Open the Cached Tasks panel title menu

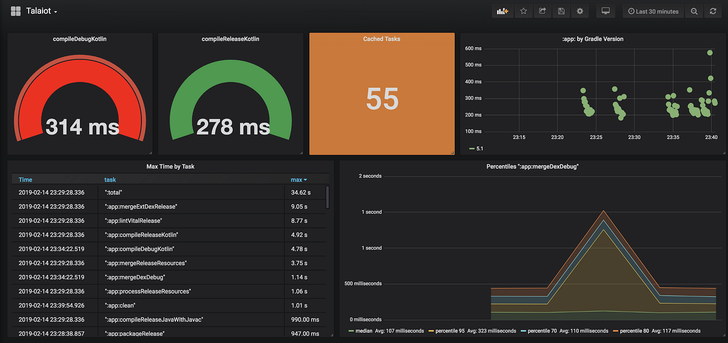click(x=382, y=39)
